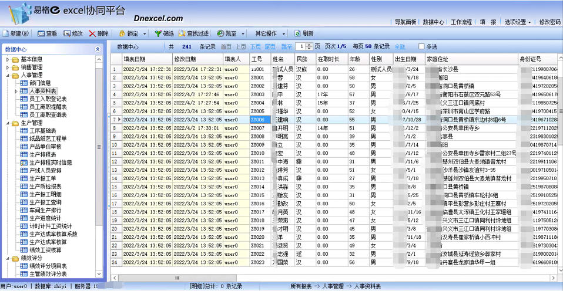Click the page number input field
This screenshot has height=291, width=563.
click(301, 46)
